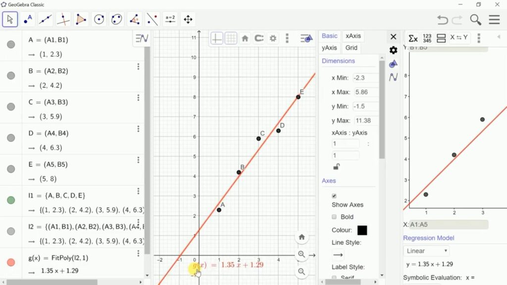Click the point capturing magnet icon
The height and width of the screenshot is (285, 507).
click(259, 39)
